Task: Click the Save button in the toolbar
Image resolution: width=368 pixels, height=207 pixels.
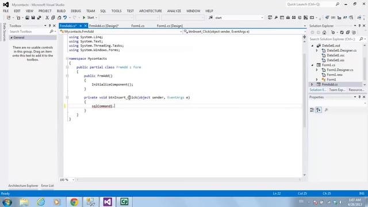Action: point(33,18)
